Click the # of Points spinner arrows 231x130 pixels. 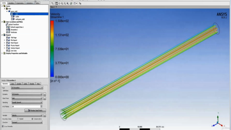(41, 107)
